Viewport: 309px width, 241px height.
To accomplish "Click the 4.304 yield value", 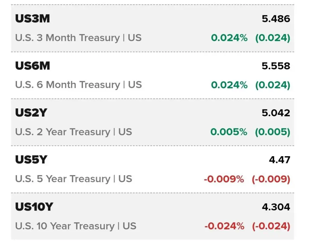I will click(x=276, y=207).
